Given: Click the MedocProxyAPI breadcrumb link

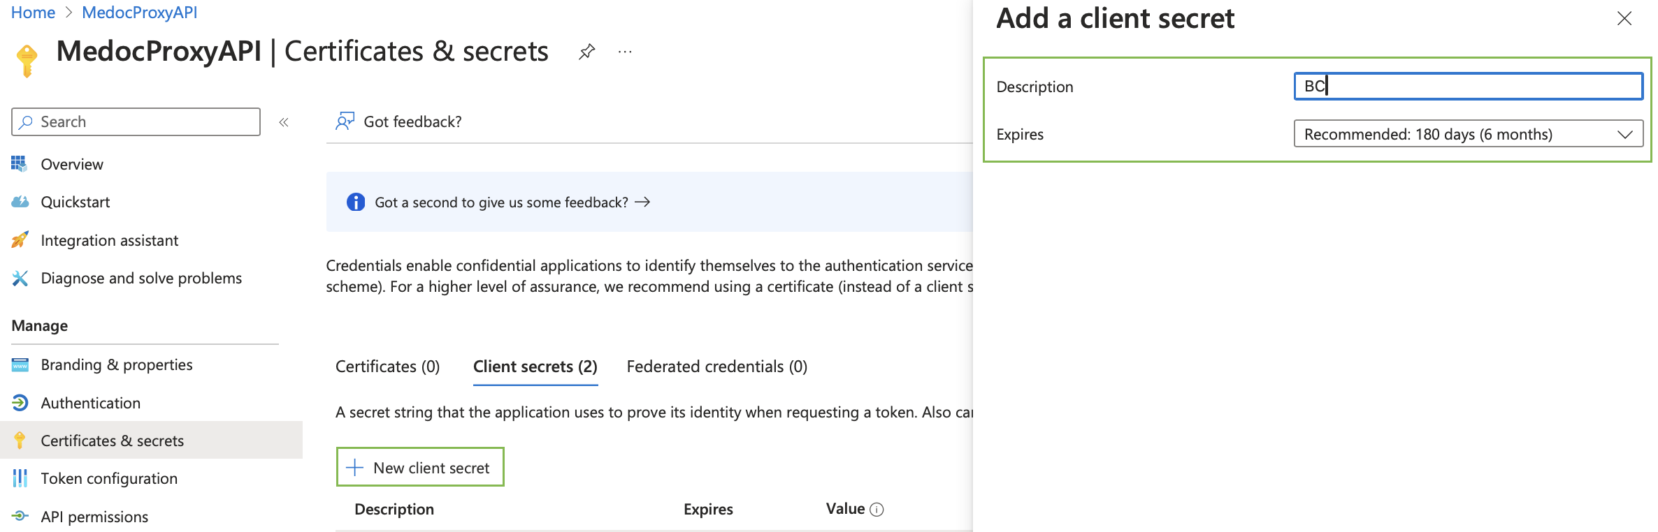Looking at the screenshot, I should pos(139,13).
